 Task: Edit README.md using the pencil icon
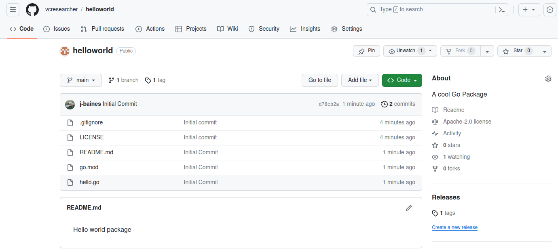tap(409, 208)
